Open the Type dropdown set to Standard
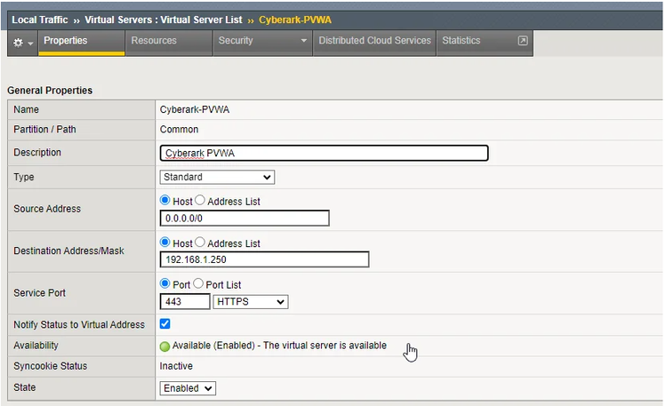The height and width of the screenshot is (406, 666). (217, 177)
